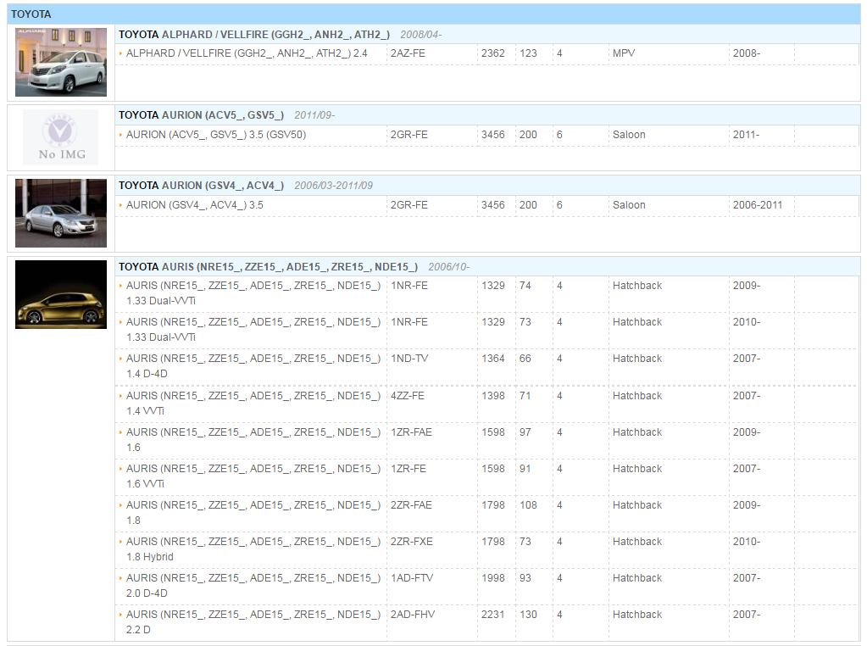Select the Auris 1.8 Hybrid model link
The width and height of the screenshot is (867, 646).
(x=253, y=549)
